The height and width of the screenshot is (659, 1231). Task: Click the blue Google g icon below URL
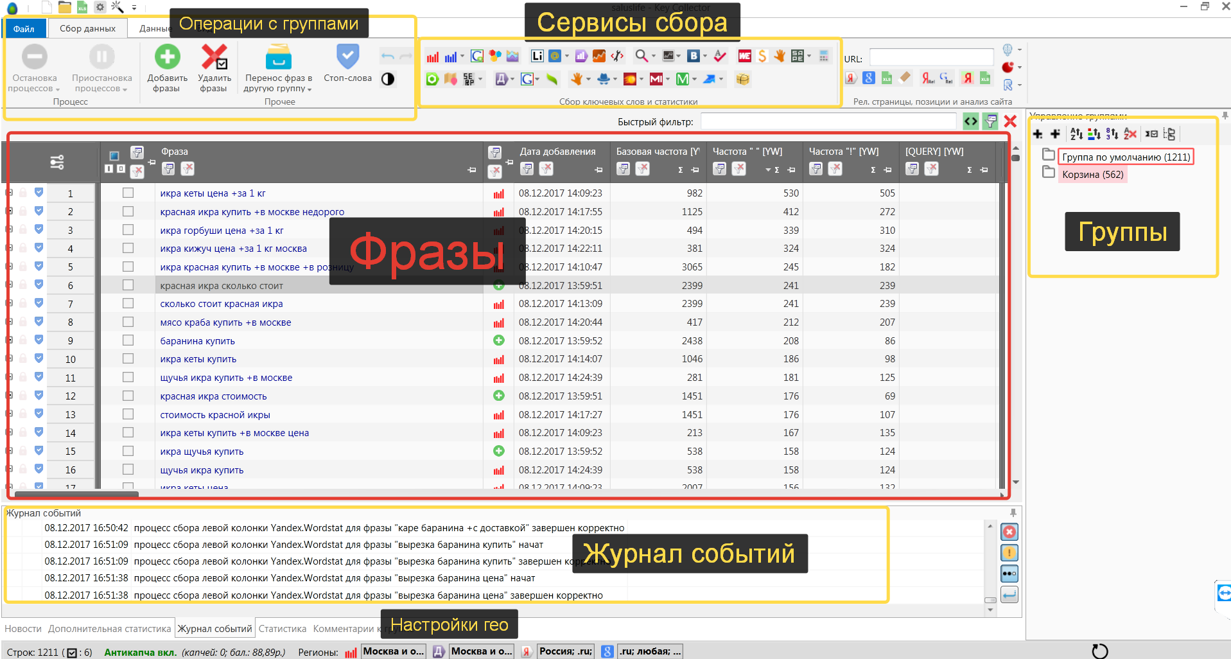pos(869,78)
